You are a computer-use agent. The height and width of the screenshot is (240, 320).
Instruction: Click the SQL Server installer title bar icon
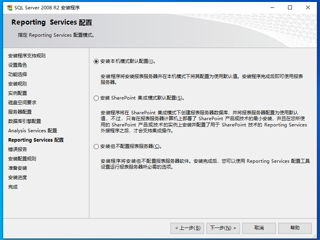pos(9,8)
